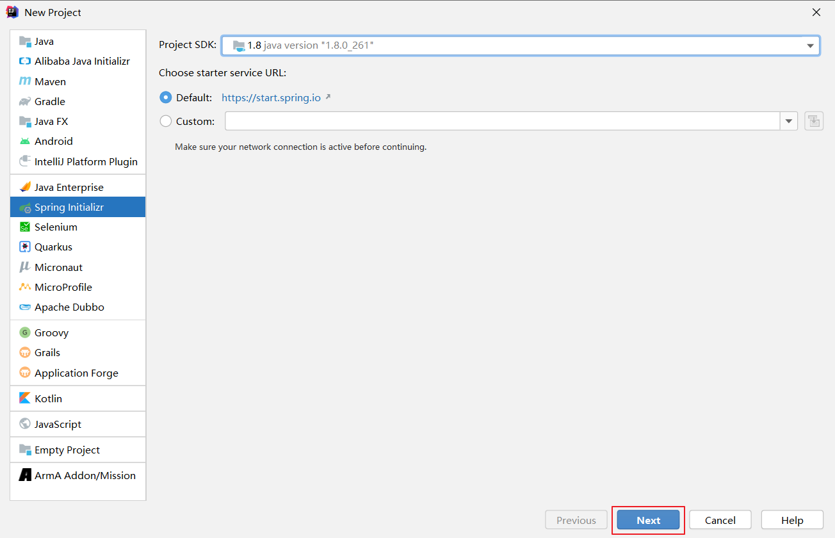Click the Grails orange icon

click(25, 352)
